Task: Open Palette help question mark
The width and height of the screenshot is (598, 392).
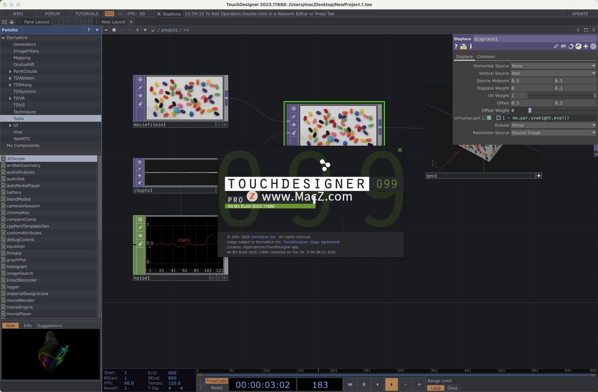Action: point(89,30)
